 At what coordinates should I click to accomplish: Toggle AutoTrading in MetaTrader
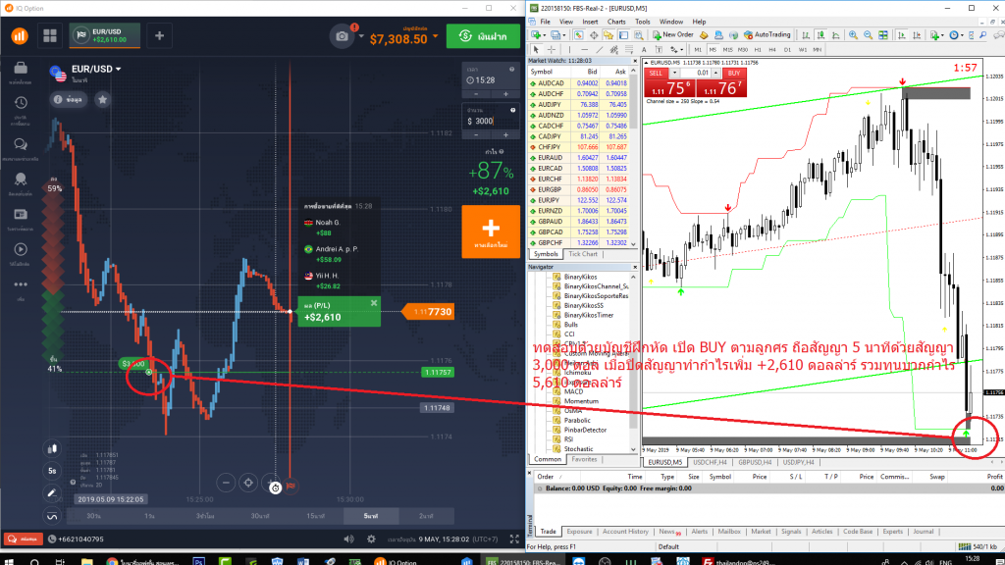[x=767, y=34]
